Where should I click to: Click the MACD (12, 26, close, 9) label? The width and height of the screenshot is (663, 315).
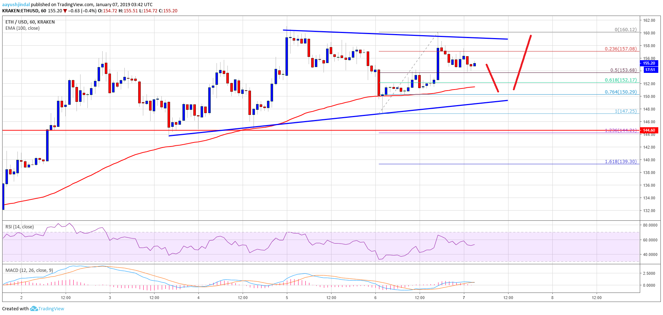pyautogui.click(x=29, y=270)
